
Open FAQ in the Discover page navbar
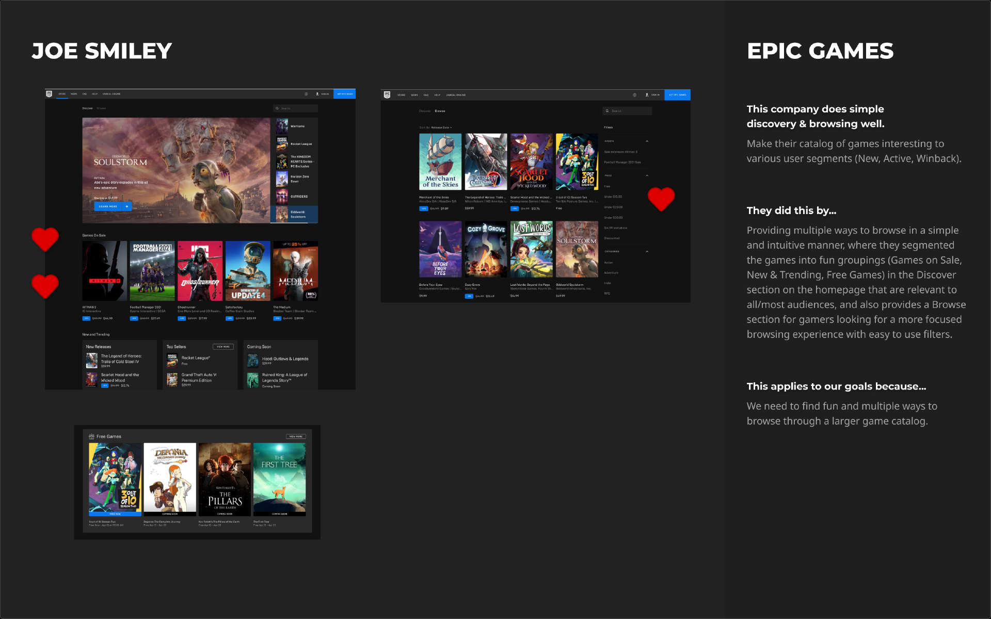[x=85, y=94]
